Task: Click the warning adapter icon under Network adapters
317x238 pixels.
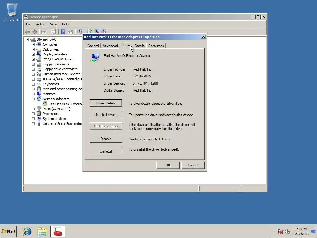Action: click(x=45, y=104)
